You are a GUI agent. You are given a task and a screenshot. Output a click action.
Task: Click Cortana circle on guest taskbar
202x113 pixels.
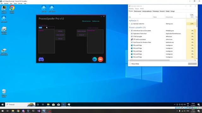38,105
